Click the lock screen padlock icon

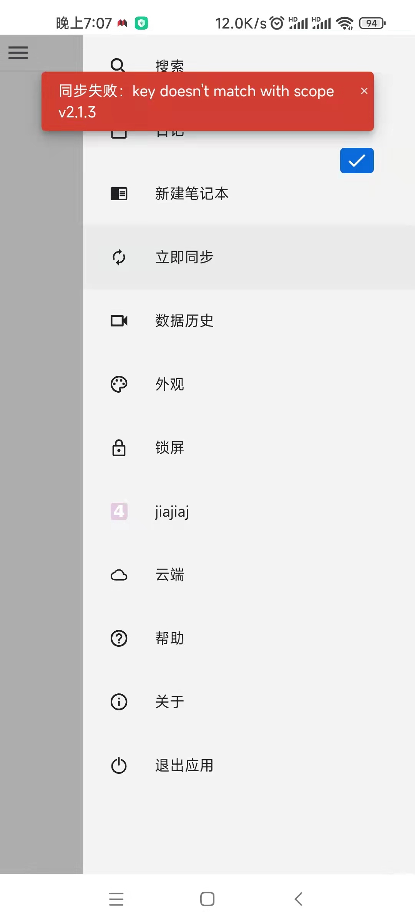pos(119,448)
